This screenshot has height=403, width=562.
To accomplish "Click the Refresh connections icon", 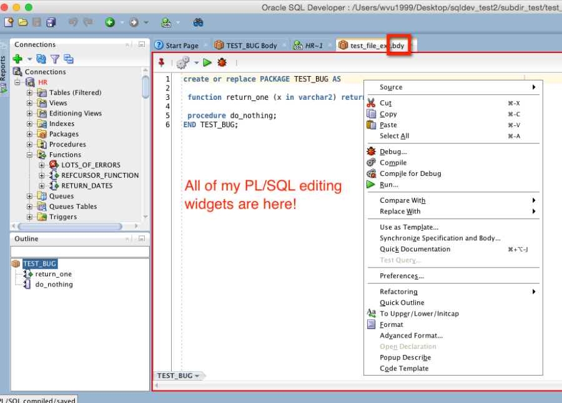I will point(41,59).
